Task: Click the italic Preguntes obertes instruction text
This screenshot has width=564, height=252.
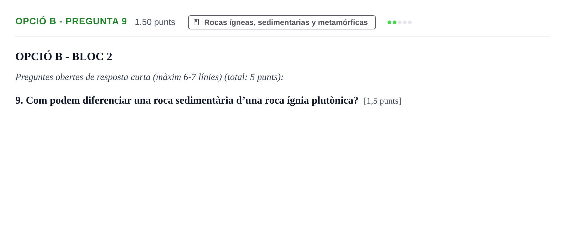Action: 149,77
